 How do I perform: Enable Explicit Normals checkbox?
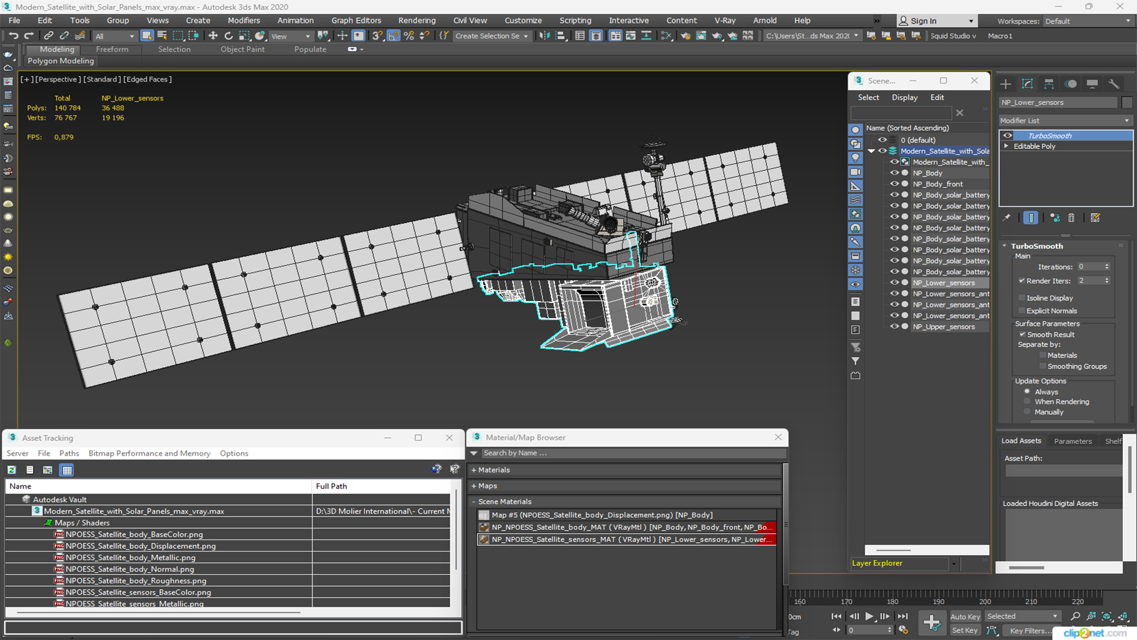pyautogui.click(x=1022, y=311)
